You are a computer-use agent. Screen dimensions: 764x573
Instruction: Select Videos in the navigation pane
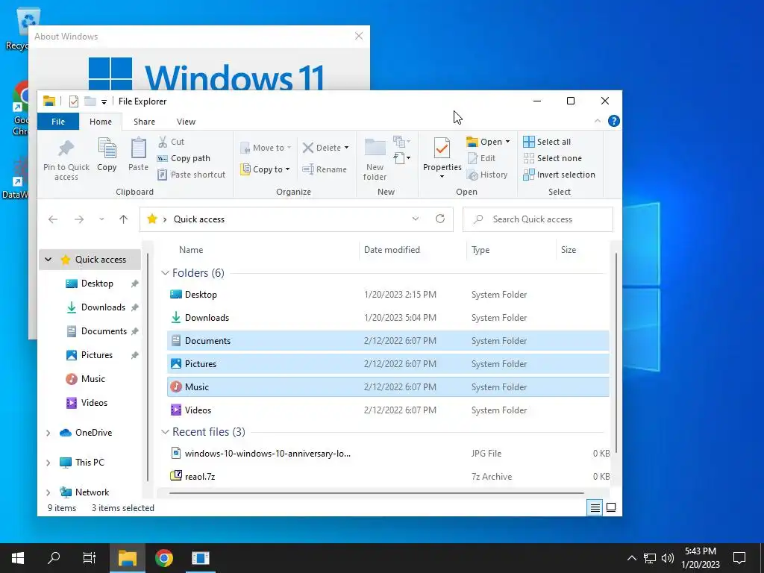[x=94, y=402]
